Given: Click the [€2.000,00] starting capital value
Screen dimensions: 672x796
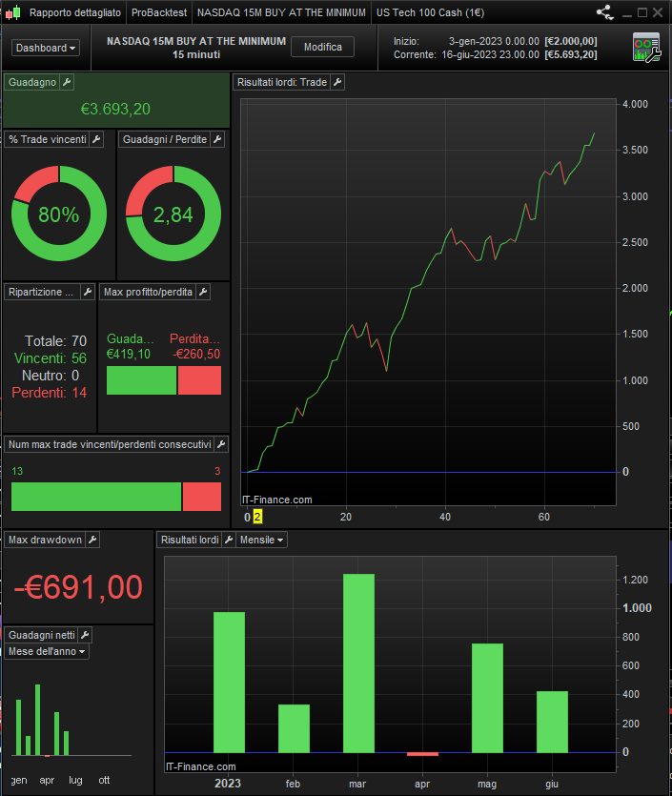Looking at the screenshot, I should pos(571,41).
